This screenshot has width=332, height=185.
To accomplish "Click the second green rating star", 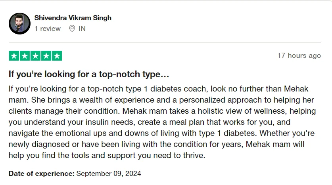I will point(25,55).
